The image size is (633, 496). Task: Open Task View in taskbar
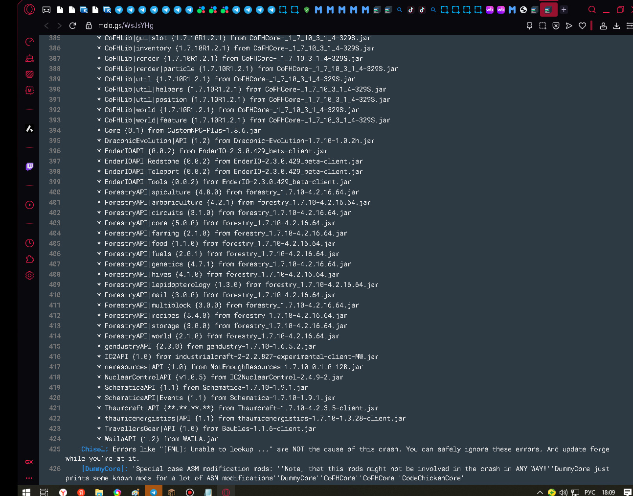(x=44, y=492)
